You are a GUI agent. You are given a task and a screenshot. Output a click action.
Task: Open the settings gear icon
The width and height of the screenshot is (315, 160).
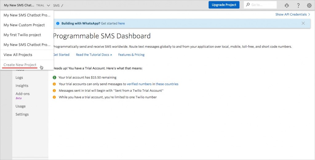(309, 5)
